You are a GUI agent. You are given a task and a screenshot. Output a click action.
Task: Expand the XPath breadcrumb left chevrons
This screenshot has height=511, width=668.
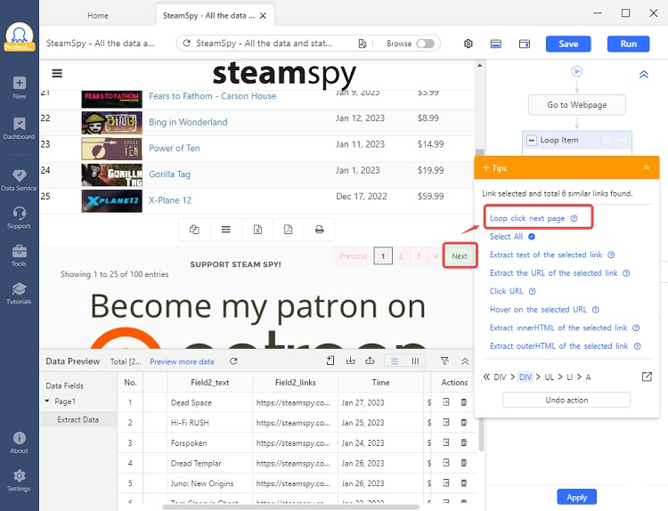486,377
